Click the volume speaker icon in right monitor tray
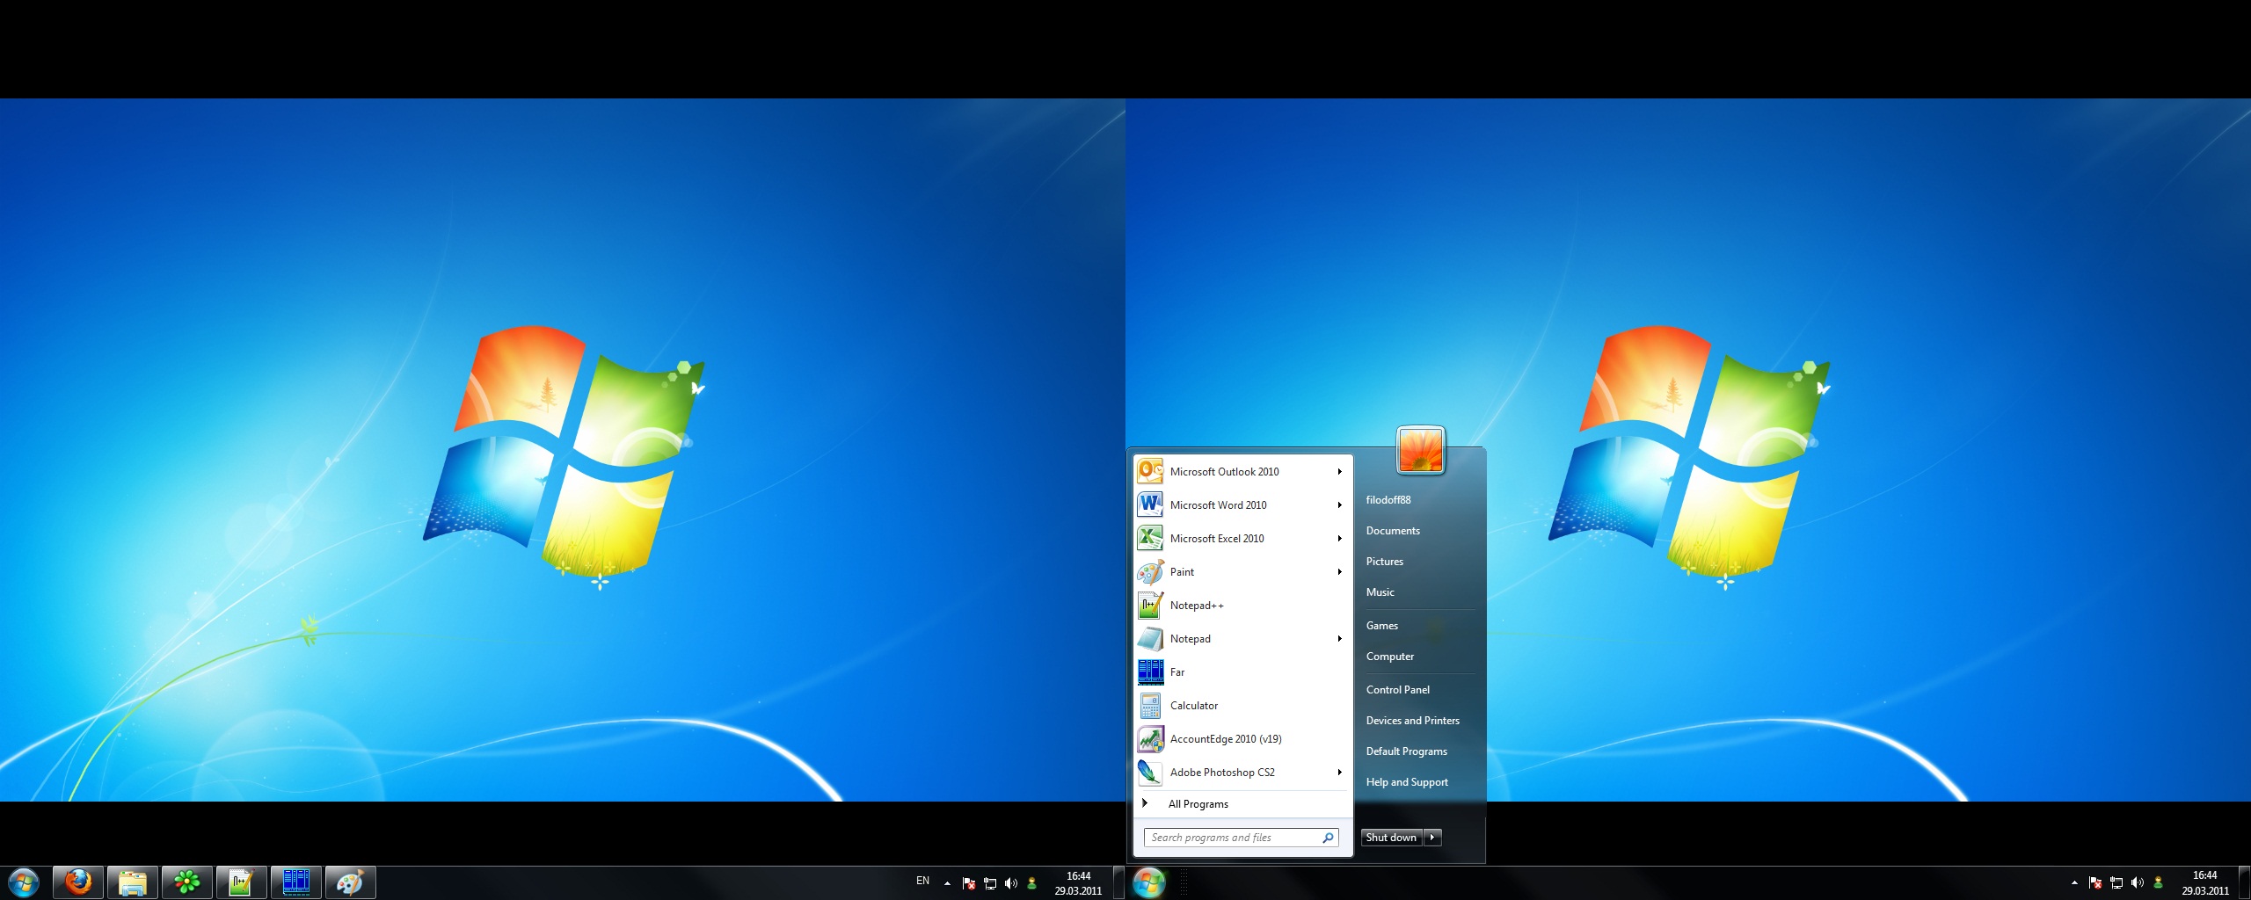The width and height of the screenshot is (2251, 900). click(2138, 883)
